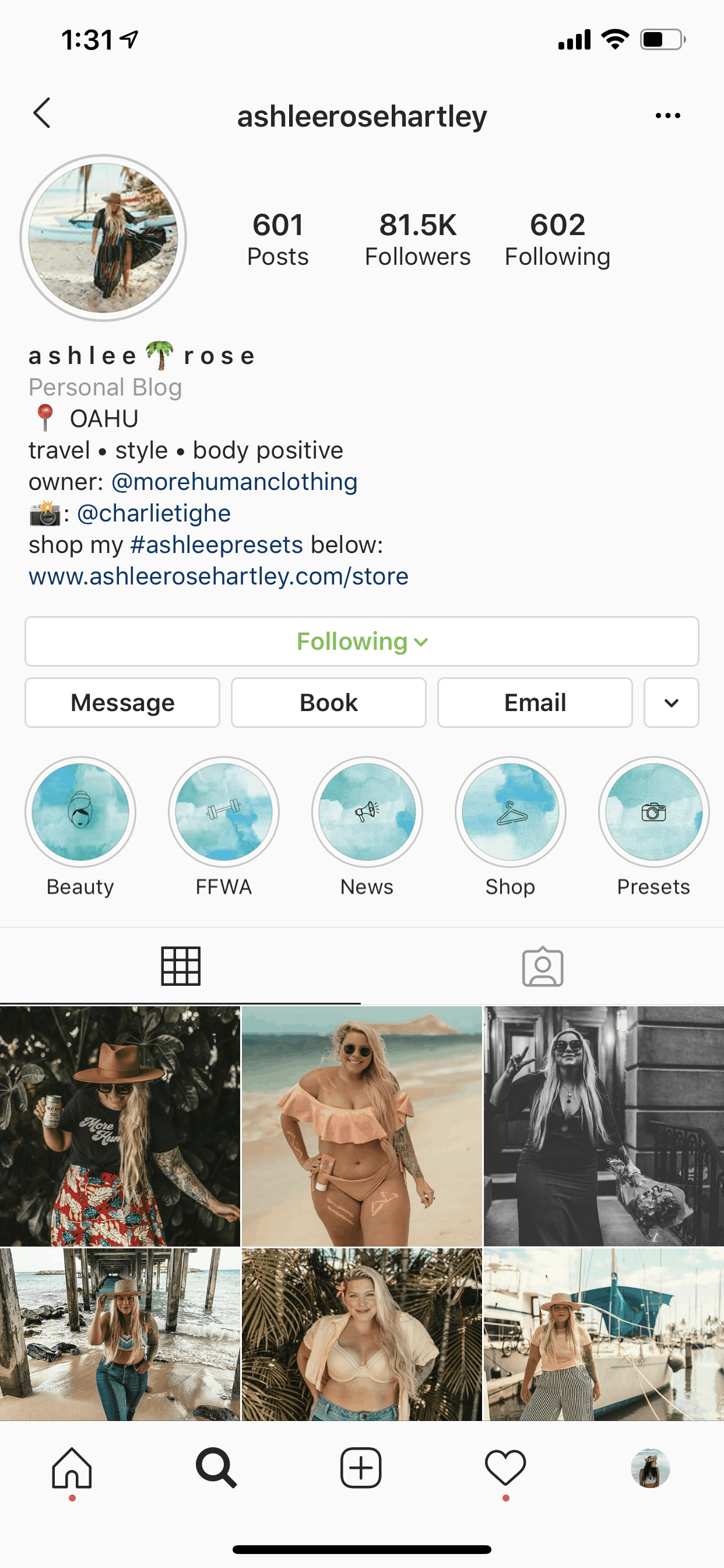Expand the Following status dropdown
724x1568 pixels.
click(362, 642)
